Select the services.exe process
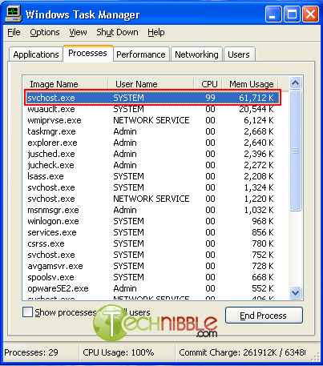 pos(152,232)
